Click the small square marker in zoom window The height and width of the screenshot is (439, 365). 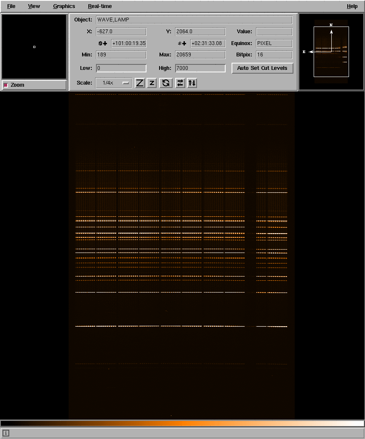tap(34, 47)
